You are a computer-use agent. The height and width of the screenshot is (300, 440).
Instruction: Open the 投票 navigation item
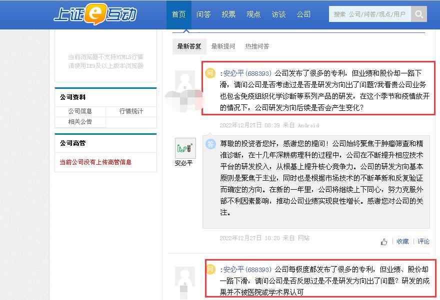point(228,14)
